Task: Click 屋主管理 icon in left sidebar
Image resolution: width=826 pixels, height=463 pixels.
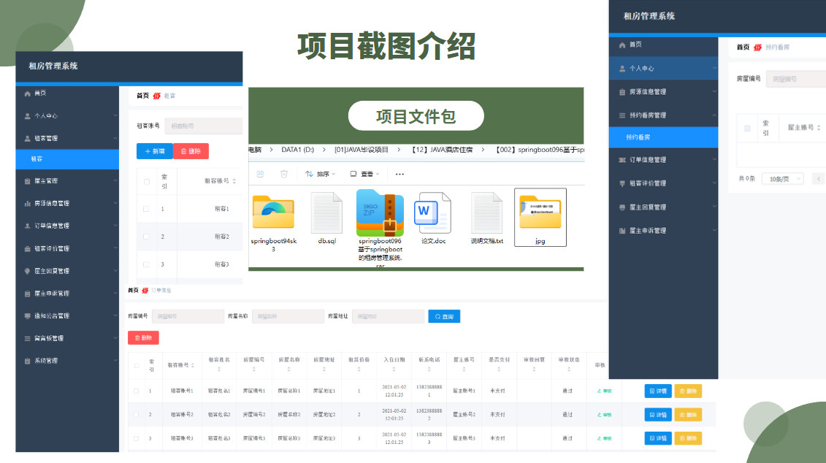Action: pyautogui.click(x=28, y=181)
